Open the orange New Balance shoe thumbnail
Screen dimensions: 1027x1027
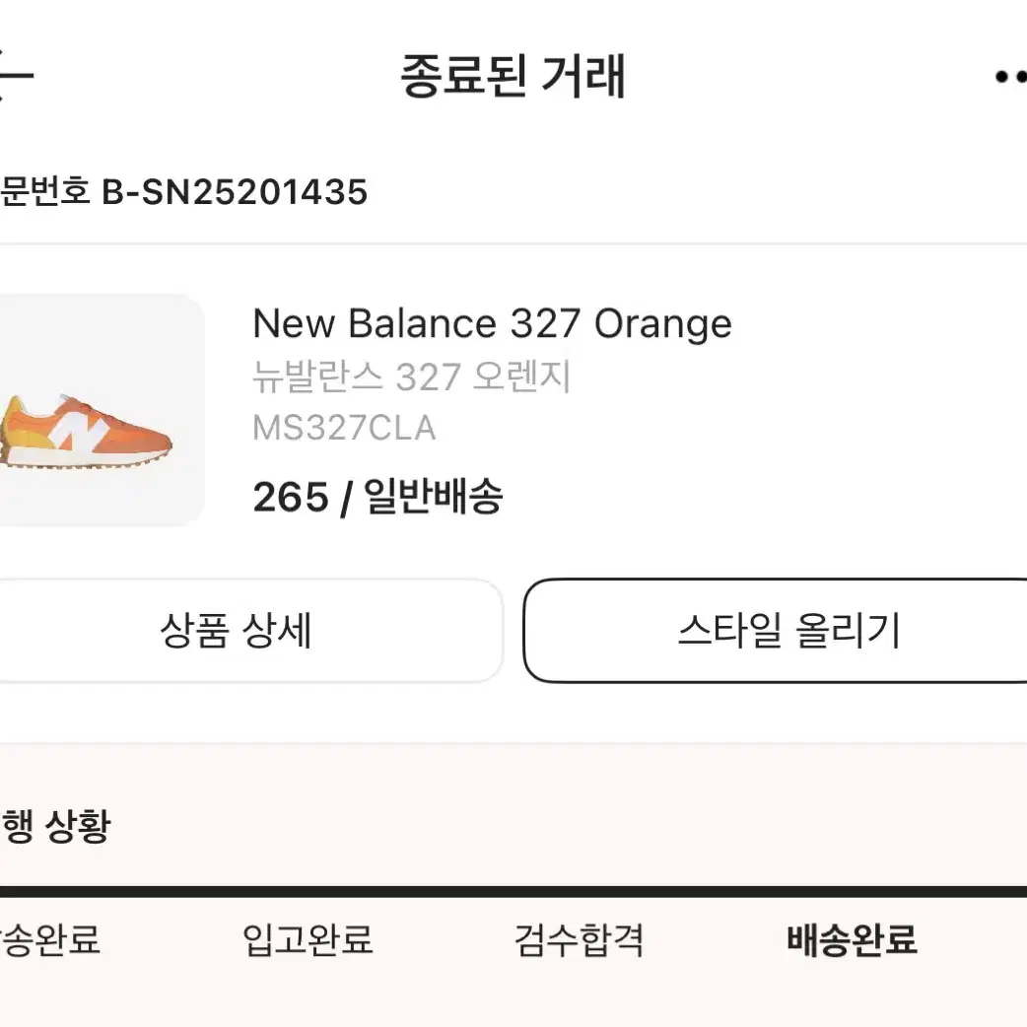click(x=100, y=411)
